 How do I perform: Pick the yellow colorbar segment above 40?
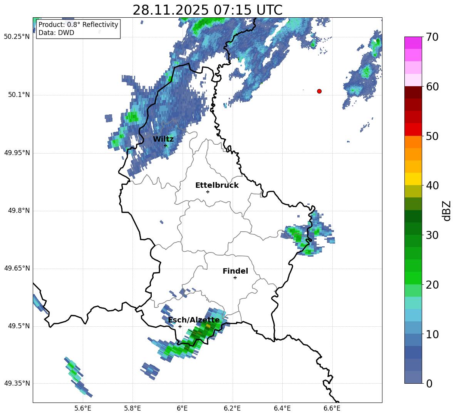pos(413,179)
